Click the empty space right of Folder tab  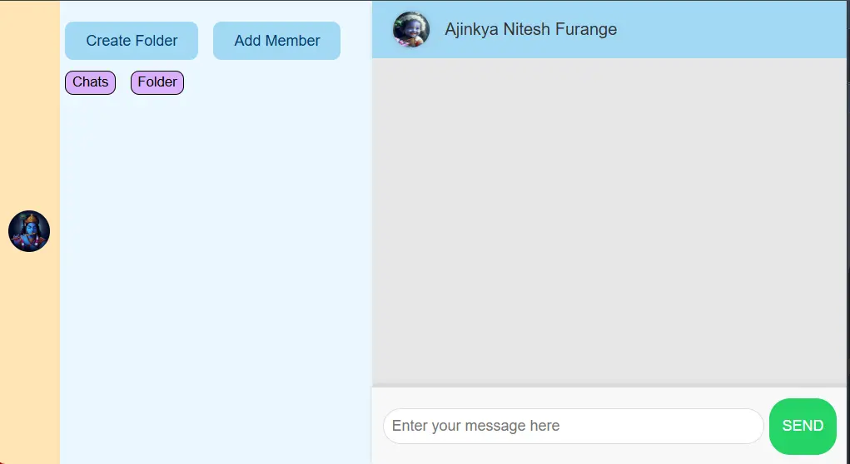pyautogui.click(x=275, y=82)
